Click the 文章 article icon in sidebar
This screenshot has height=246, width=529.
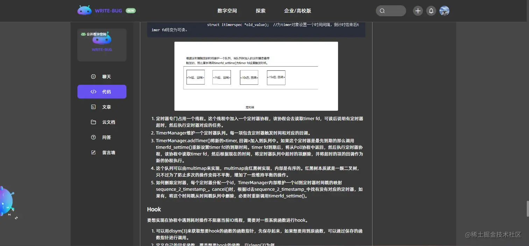(93, 107)
